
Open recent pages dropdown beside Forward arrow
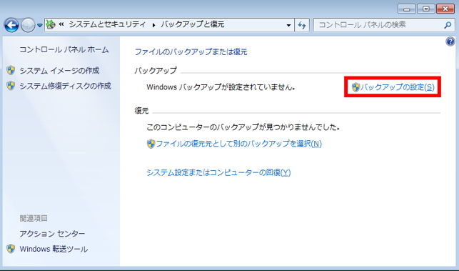(x=39, y=26)
